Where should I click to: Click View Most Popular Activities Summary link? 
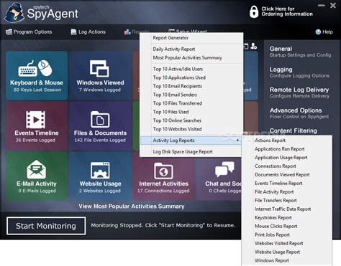tap(132, 206)
